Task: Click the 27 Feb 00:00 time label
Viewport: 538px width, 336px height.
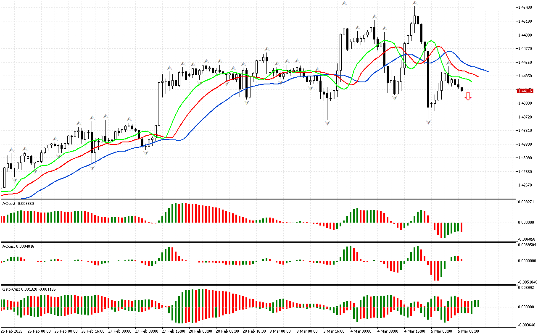Action: (121, 331)
